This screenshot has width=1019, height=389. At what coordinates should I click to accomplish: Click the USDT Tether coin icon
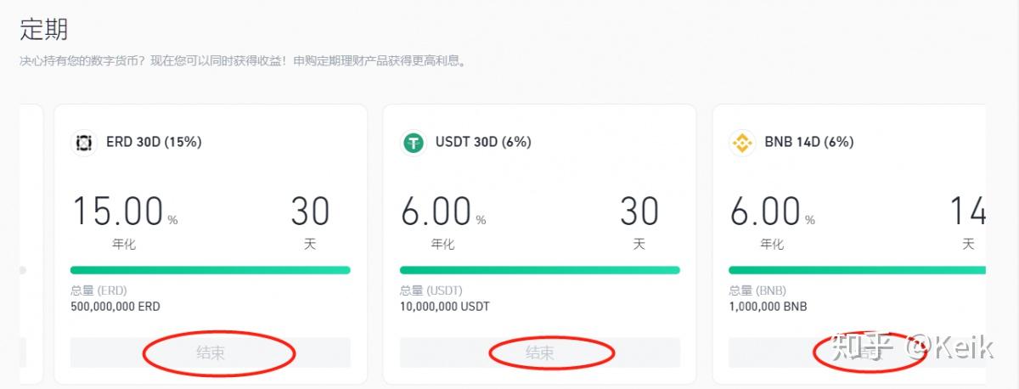(x=414, y=143)
